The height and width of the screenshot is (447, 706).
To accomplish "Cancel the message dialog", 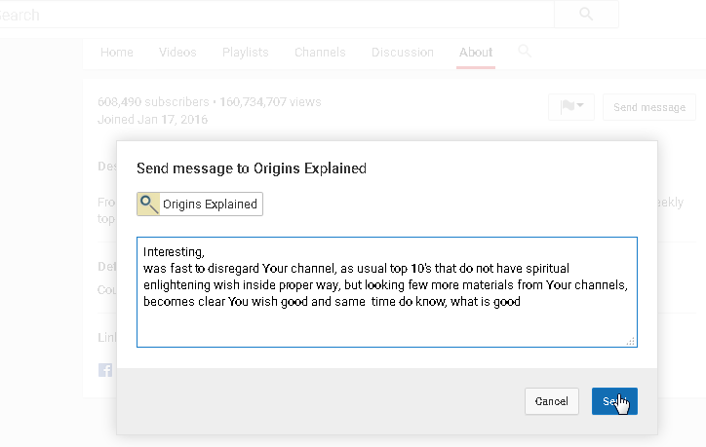I will (x=551, y=401).
